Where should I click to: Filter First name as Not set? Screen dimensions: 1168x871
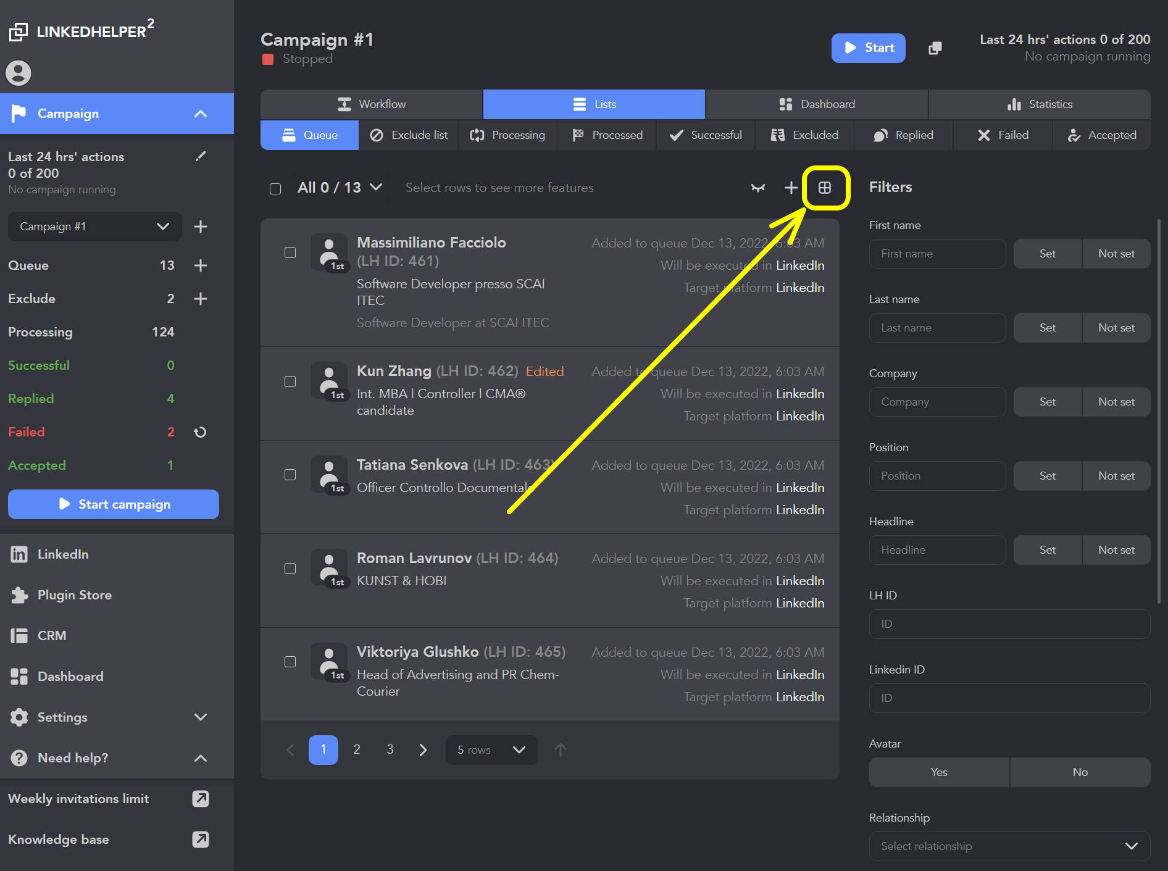coord(1116,254)
